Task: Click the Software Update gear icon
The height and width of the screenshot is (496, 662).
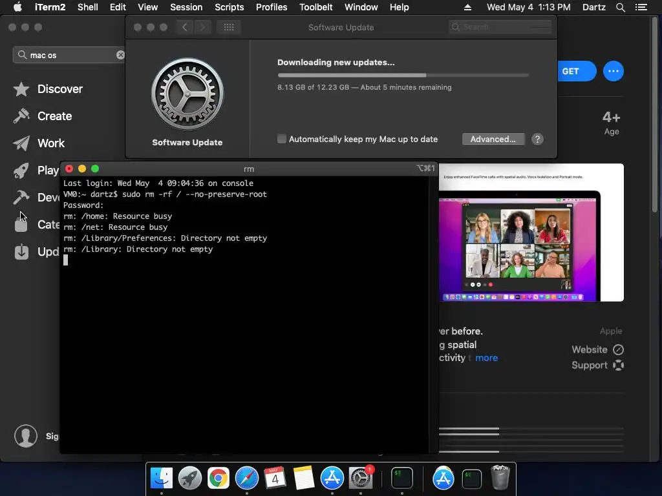Action: click(x=187, y=94)
